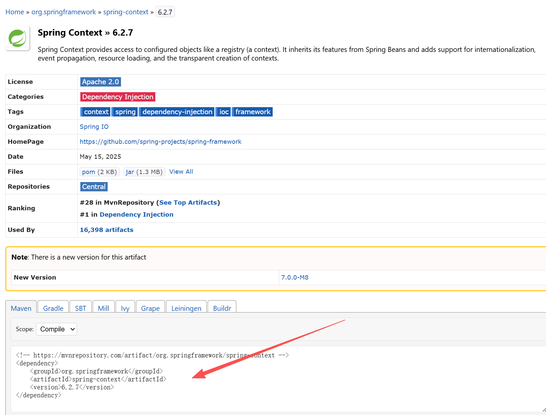Click the Used By row label

21,230
